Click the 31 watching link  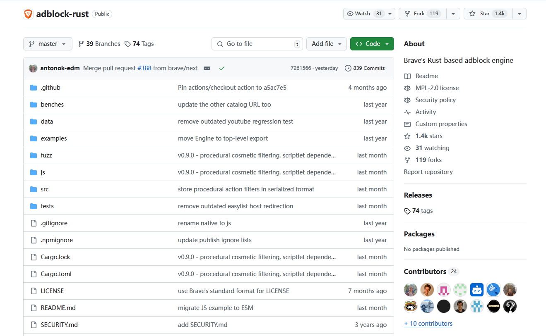pyautogui.click(x=427, y=148)
